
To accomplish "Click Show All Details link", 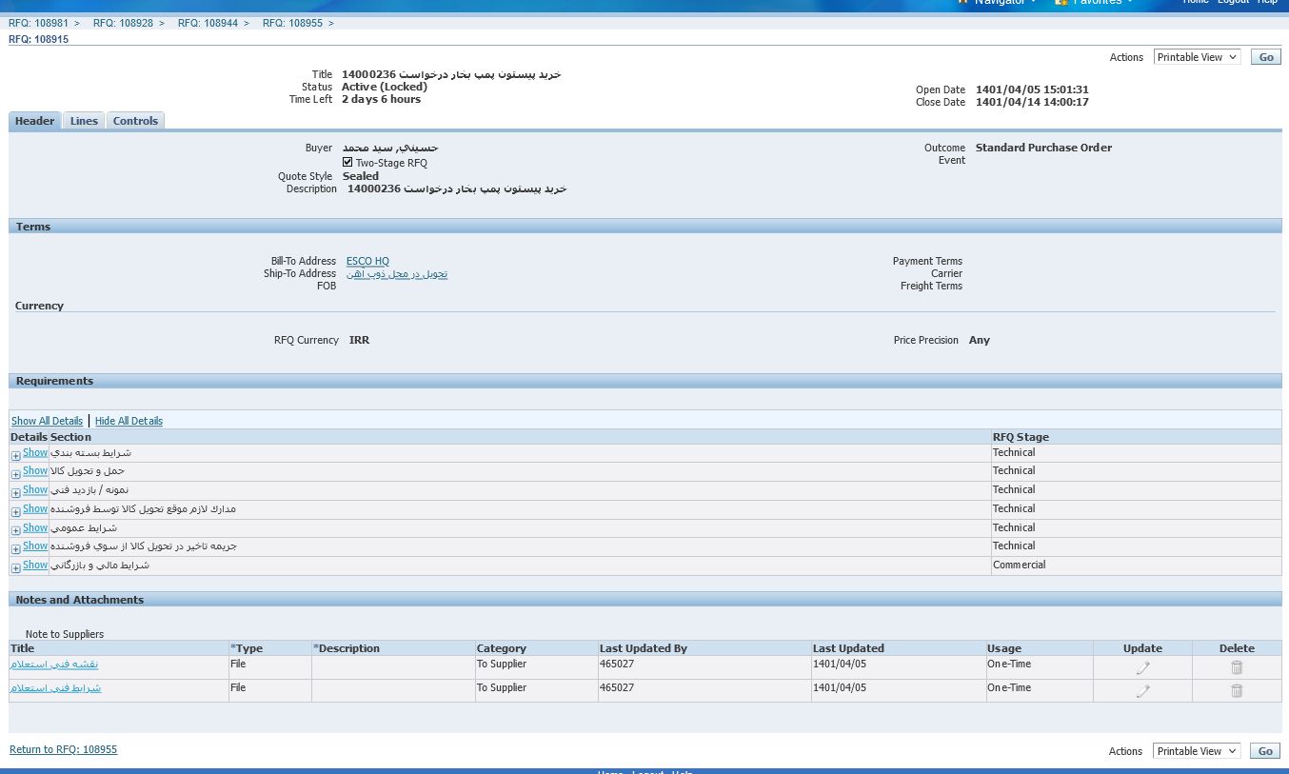I will click(x=47, y=421).
